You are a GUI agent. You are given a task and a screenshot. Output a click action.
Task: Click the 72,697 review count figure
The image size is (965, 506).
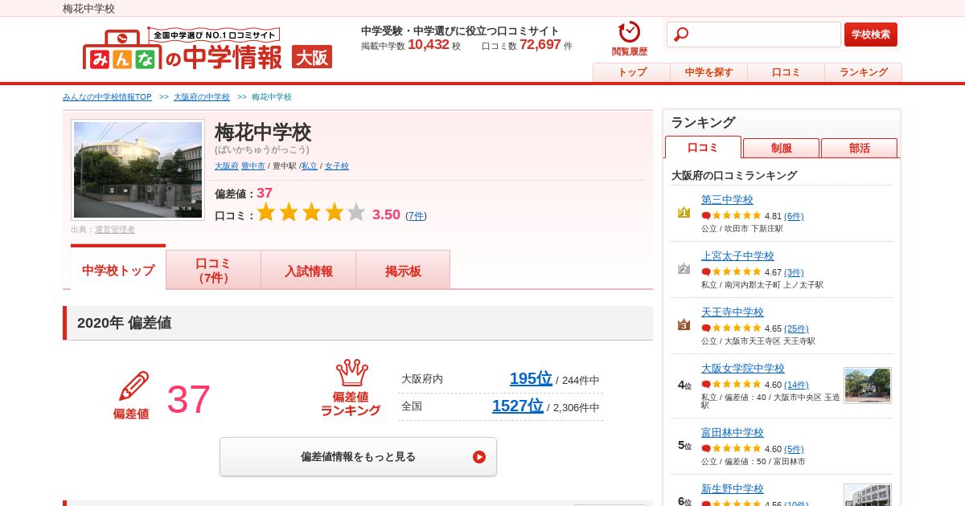point(540,45)
